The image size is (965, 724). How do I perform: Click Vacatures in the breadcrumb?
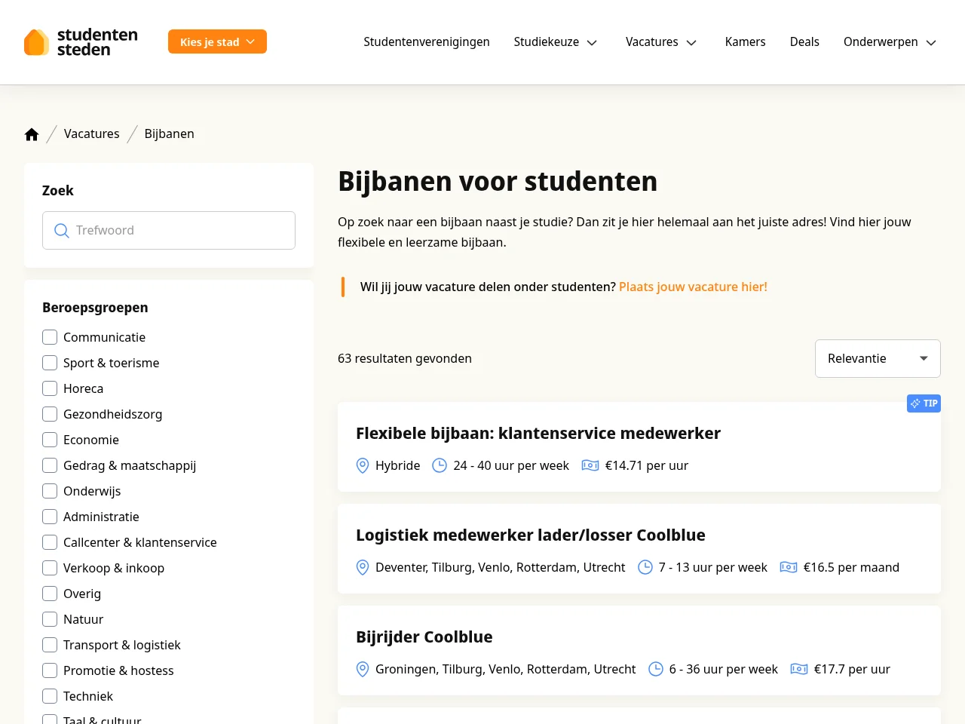(x=91, y=134)
